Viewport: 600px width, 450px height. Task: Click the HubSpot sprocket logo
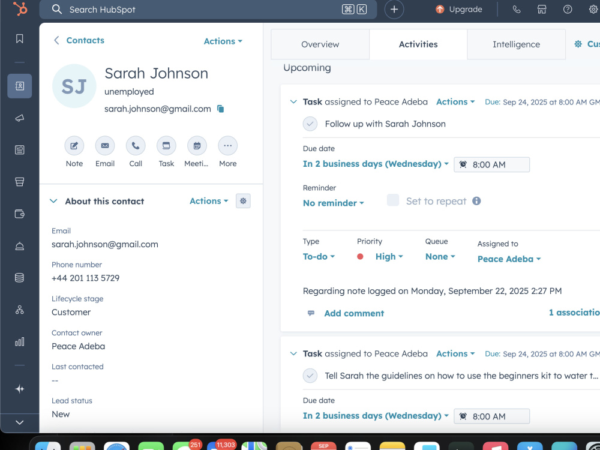click(x=20, y=9)
